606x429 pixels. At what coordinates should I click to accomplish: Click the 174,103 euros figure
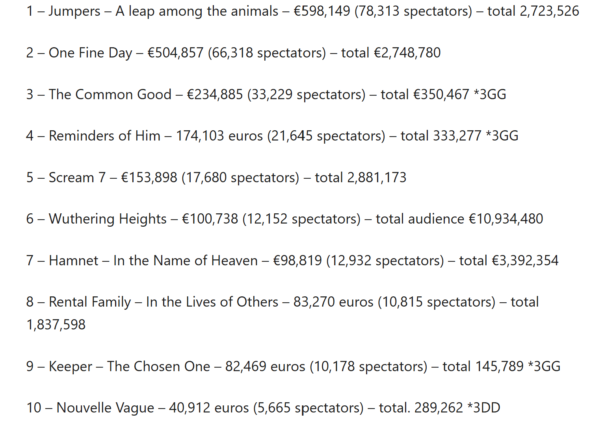pos(219,136)
